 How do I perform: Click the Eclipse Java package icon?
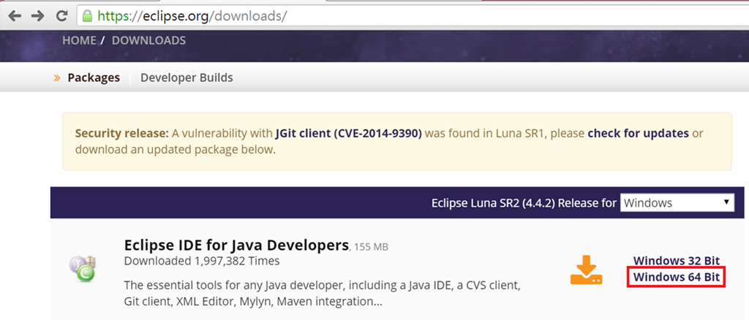coord(82,269)
